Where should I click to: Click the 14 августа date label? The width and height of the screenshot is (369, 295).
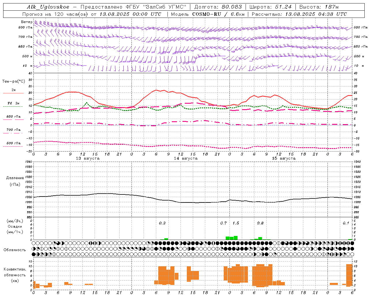coord(186,158)
